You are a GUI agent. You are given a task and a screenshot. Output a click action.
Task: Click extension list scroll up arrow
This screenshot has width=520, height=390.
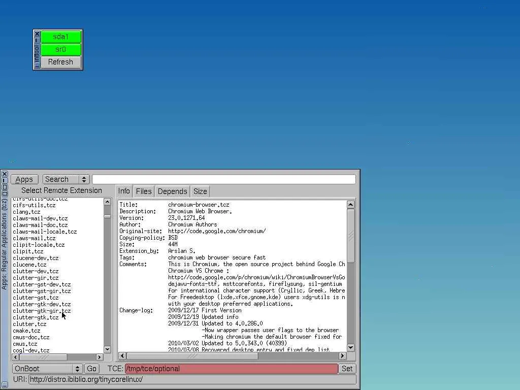[107, 202]
